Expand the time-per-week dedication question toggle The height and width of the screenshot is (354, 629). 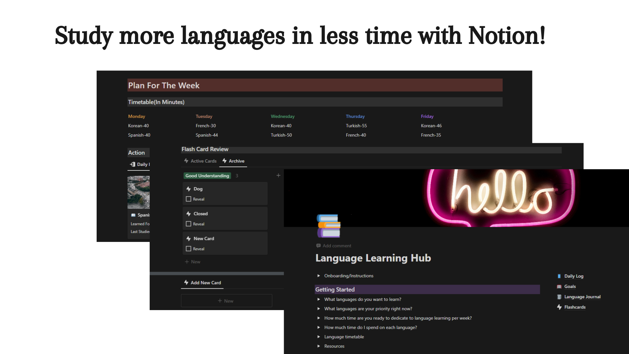319,318
